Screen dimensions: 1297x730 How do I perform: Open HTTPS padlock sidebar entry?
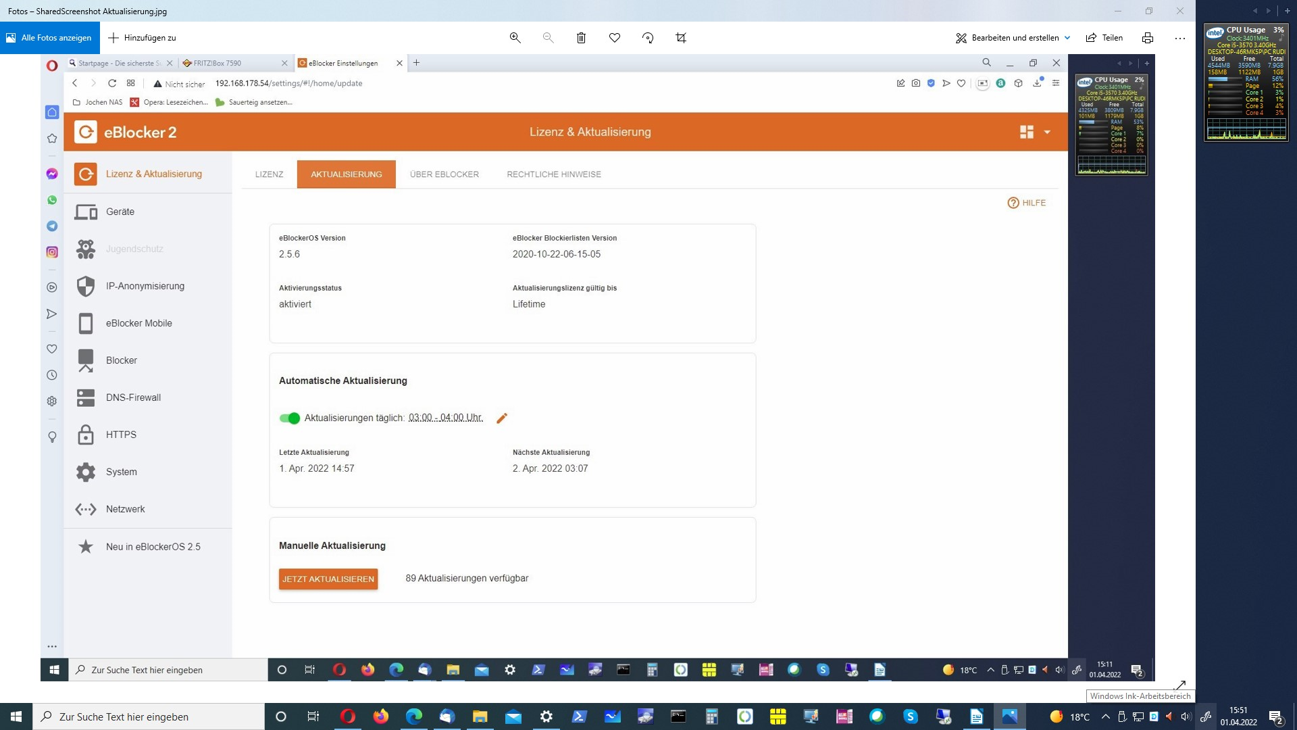[148, 435]
